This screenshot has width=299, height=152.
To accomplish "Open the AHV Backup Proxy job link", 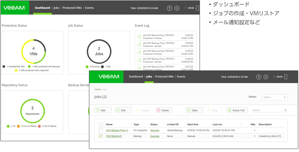I will [x=118, y=130].
